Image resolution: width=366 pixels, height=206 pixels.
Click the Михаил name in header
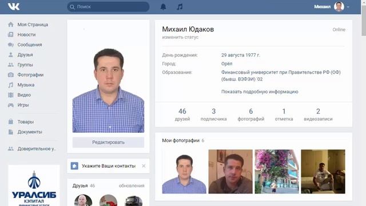click(322, 7)
